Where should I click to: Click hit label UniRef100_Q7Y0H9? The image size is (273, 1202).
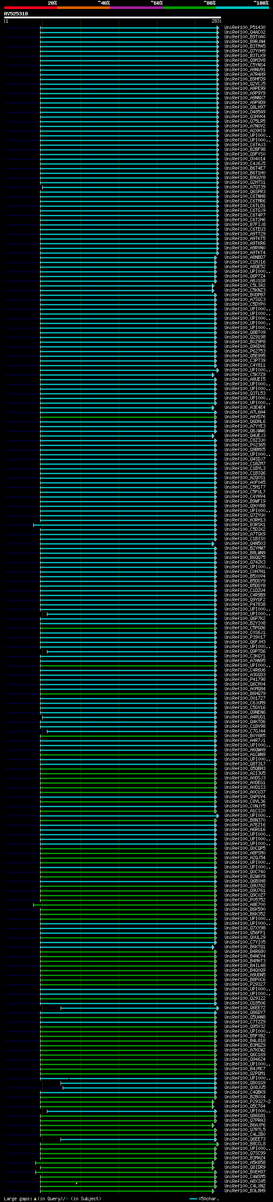(x=244, y=51)
